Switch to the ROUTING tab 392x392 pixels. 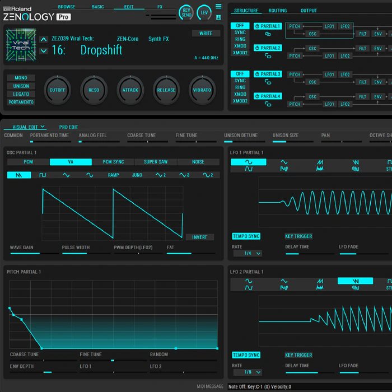pyautogui.click(x=278, y=11)
